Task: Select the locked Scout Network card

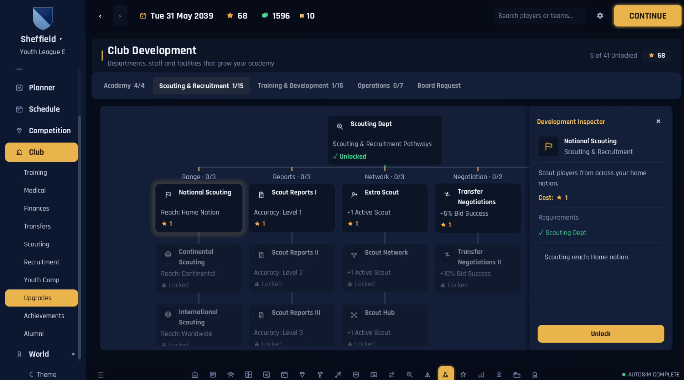Action: coord(385,268)
